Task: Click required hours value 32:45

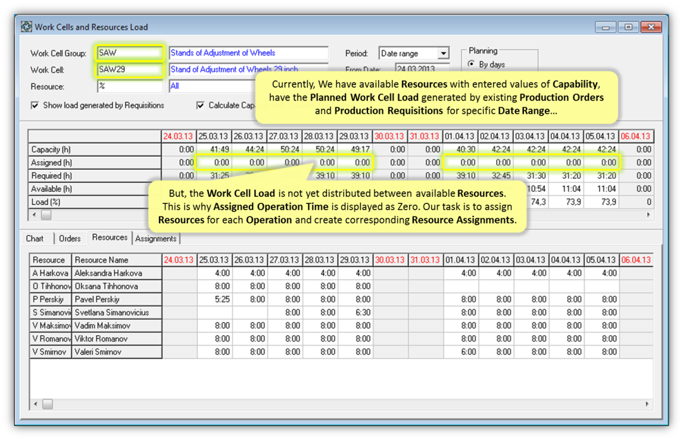Action: point(496,175)
